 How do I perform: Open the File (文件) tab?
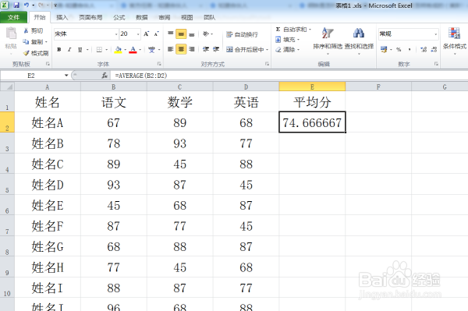coord(13,18)
